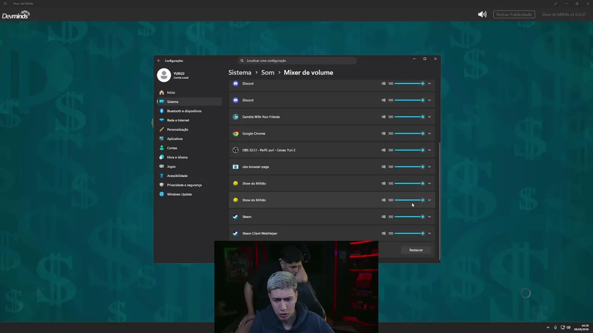The image size is (593, 333).
Task: Click the Acessibilidade sidebar icon
Action: [x=162, y=176]
